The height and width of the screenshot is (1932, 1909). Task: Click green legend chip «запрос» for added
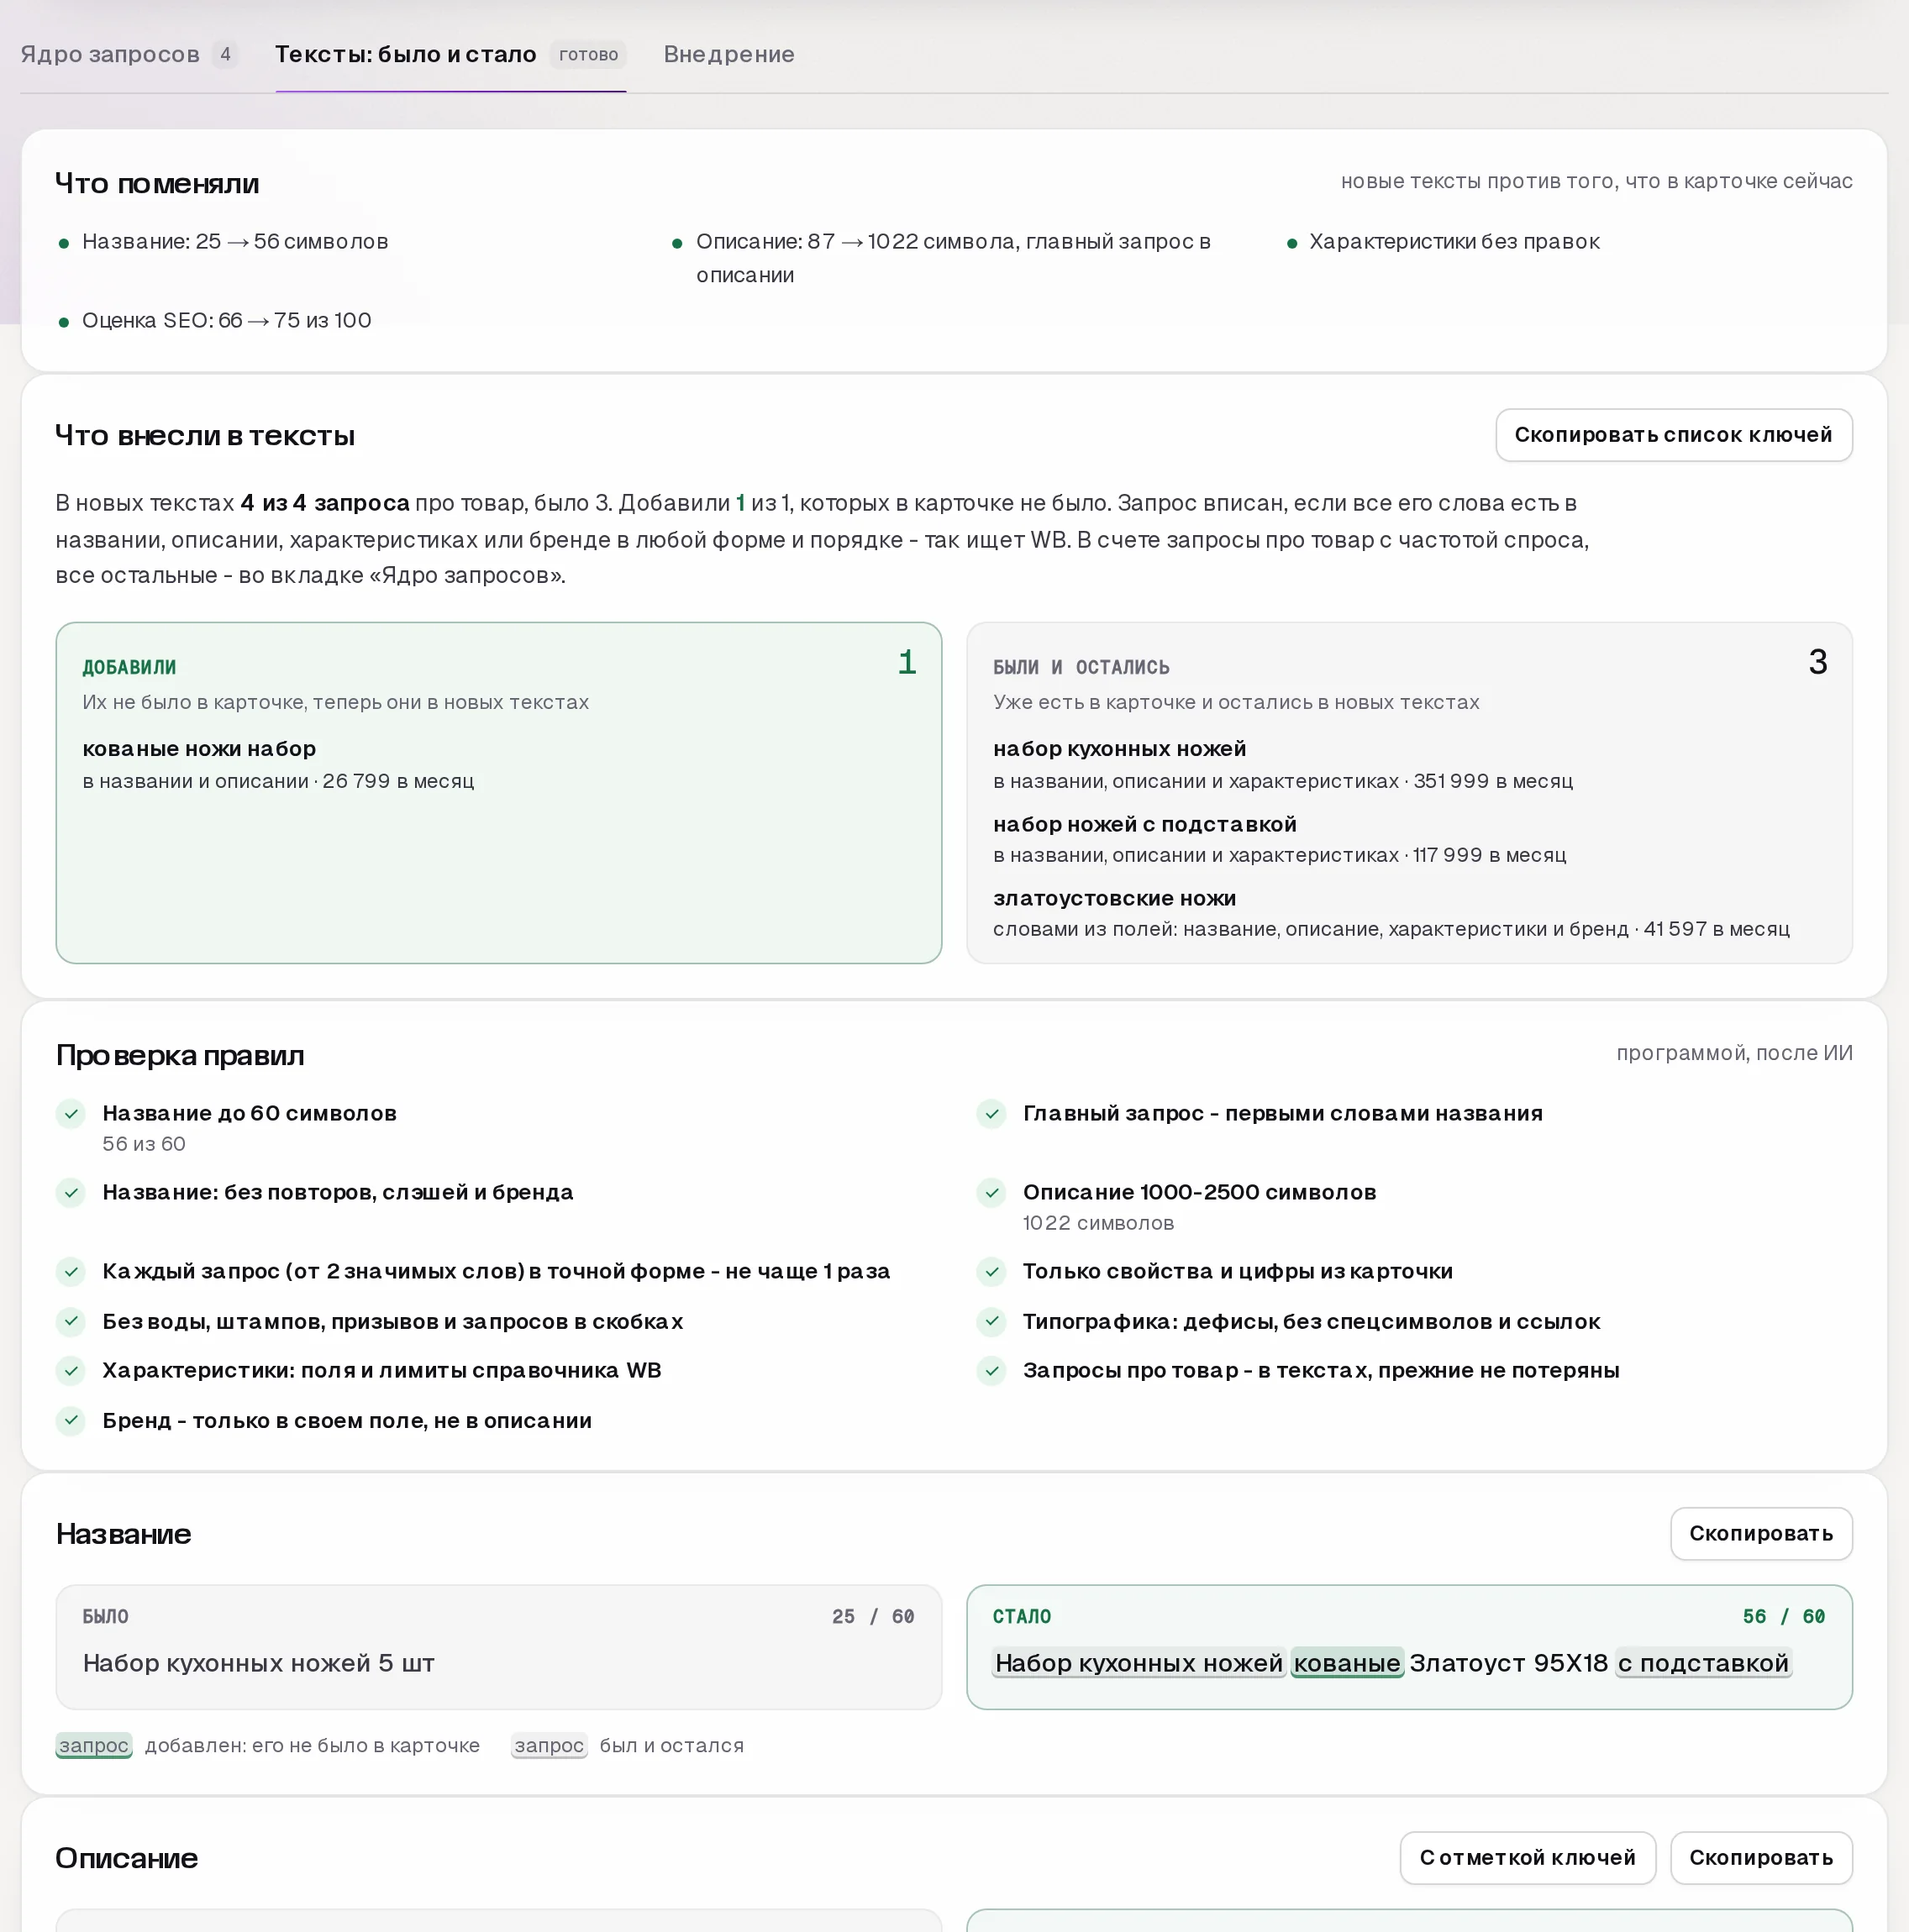94,1745
